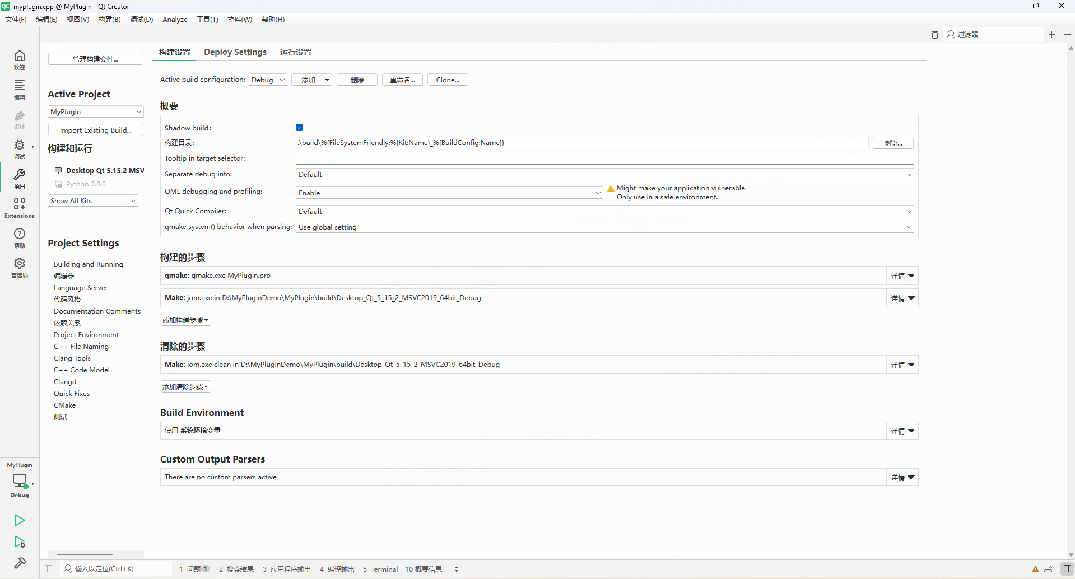The height and width of the screenshot is (579, 1075).
Task: Expand details for the Make build step
Action: (x=902, y=298)
